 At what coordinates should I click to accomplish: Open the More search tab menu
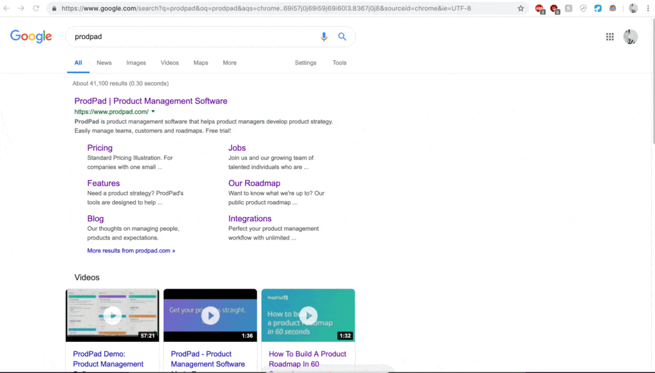230,63
